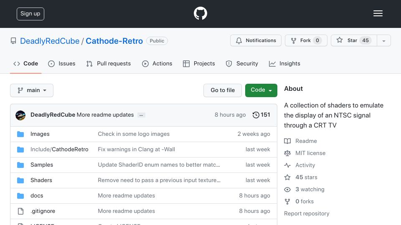Image resolution: width=401 pixels, height=225 pixels.
Task: Open the Projects tab
Action: (x=199, y=63)
